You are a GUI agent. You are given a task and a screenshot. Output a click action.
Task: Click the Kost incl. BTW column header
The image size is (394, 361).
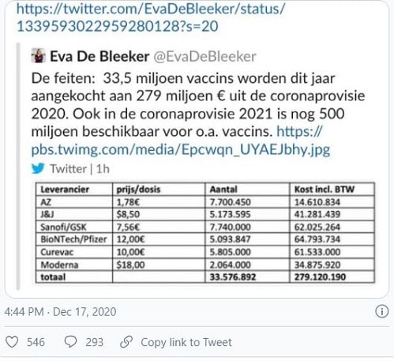(332, 189)
